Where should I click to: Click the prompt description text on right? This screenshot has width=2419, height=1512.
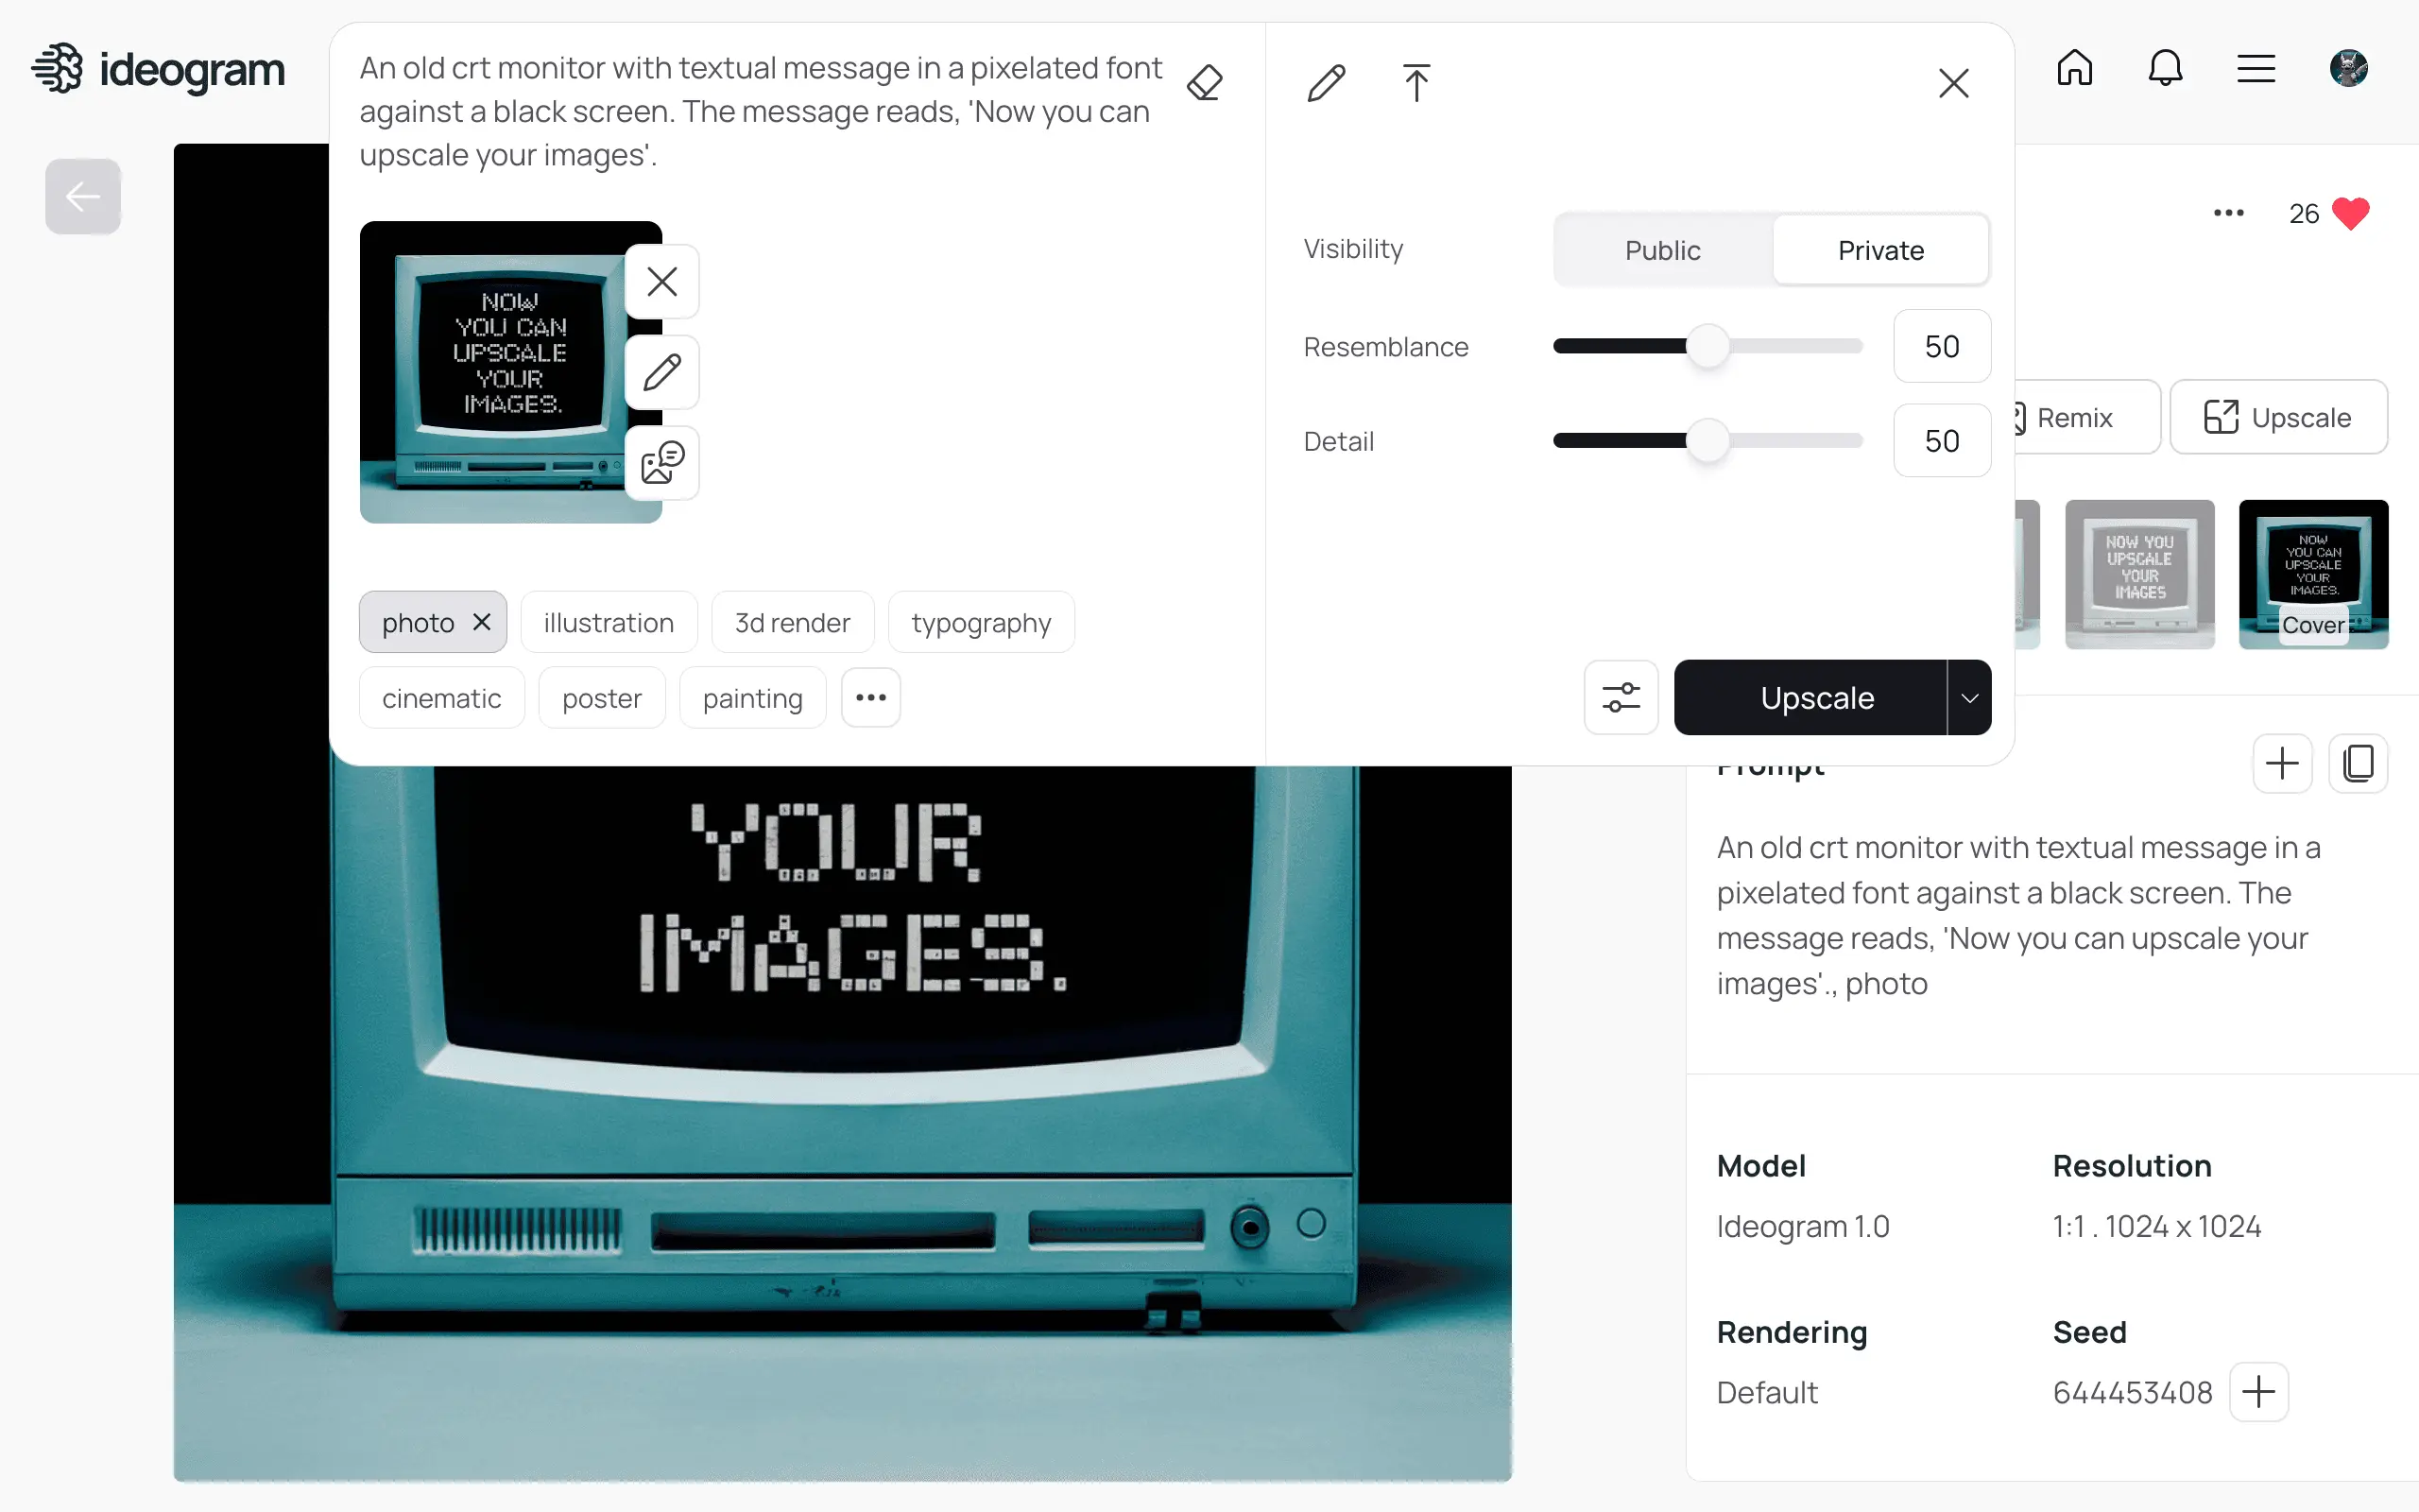pos(2018,915)
